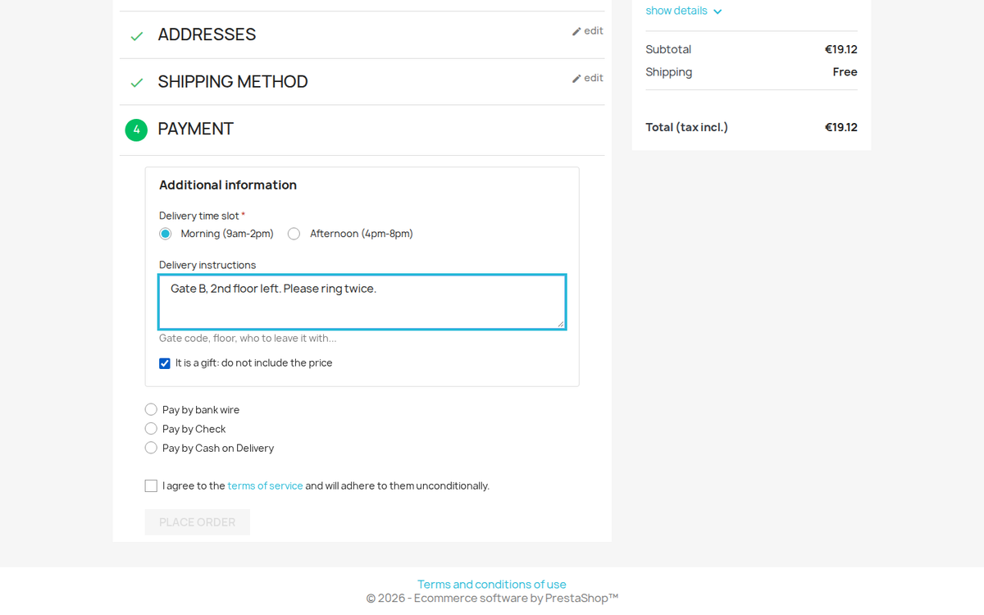Uncheck the It is a gift checkbox
The image size is (984, 615).
coord(165,363)
